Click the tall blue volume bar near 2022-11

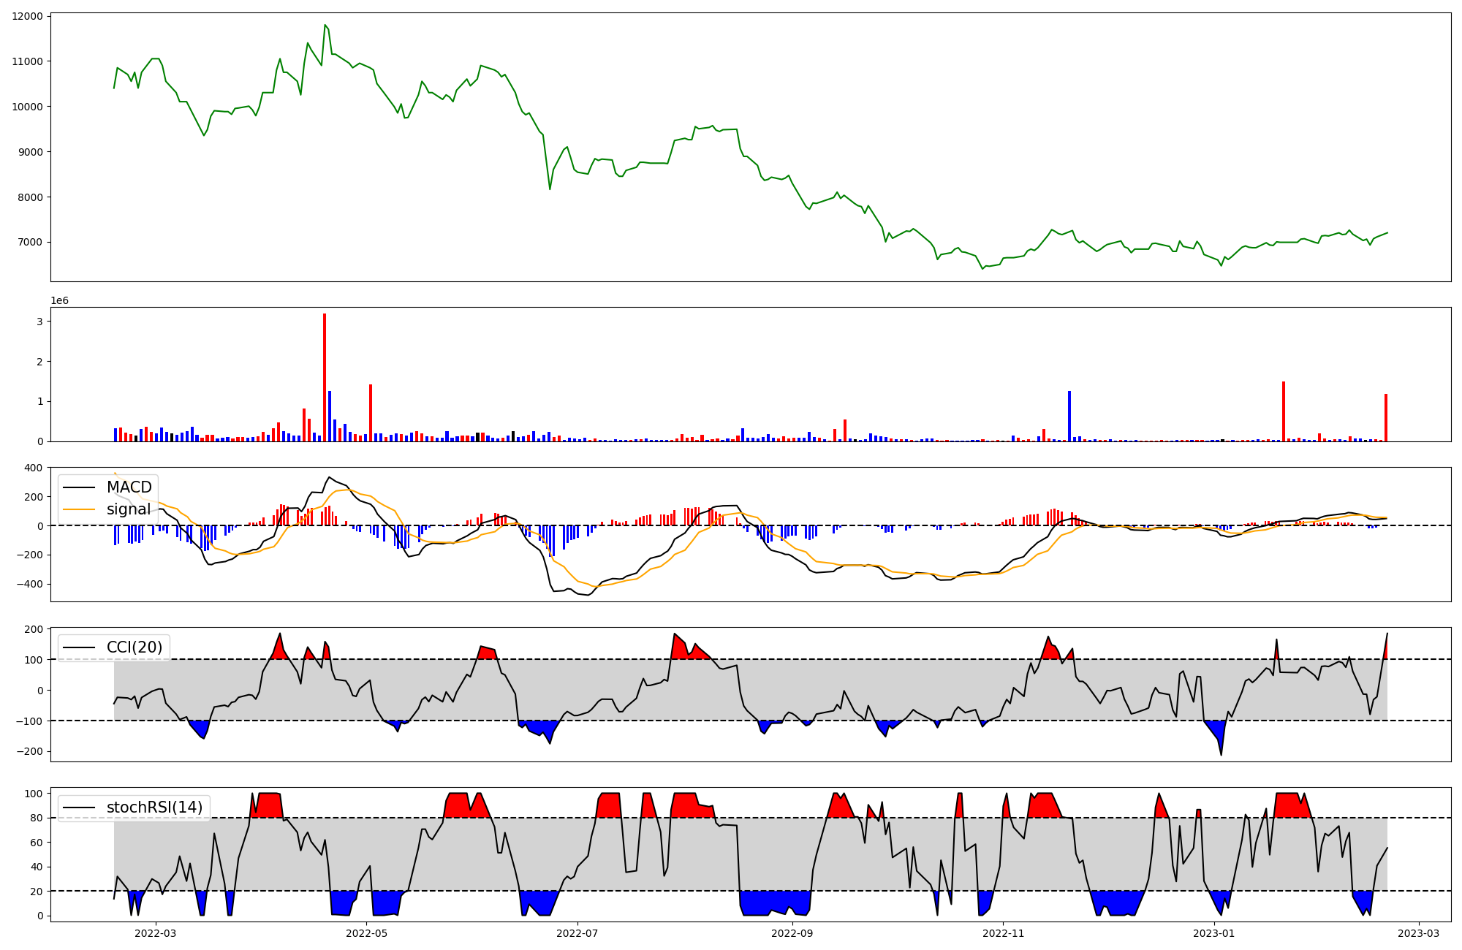pyautogui.click(x=1069, y=416)
